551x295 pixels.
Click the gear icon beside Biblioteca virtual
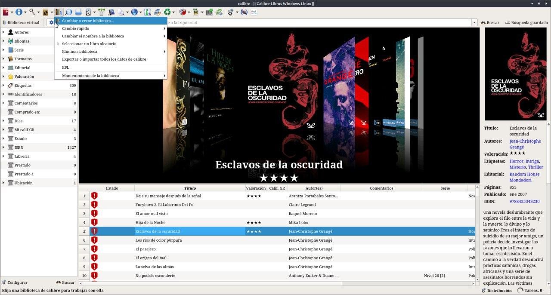[51, 22]
